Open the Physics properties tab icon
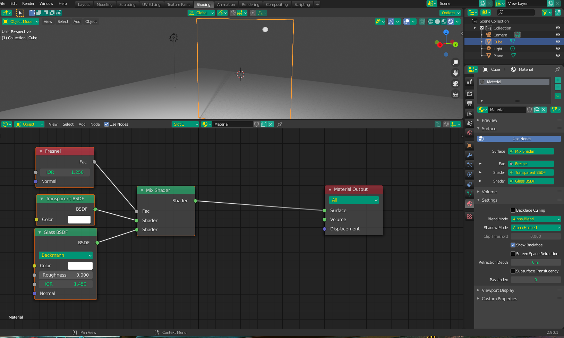 [470, 175]
